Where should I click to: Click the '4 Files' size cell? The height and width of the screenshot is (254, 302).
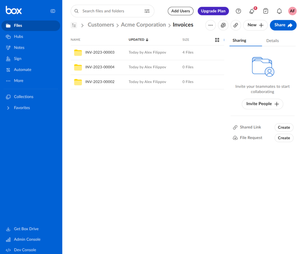188,52
